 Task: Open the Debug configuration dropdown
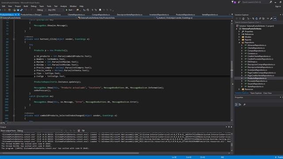coord(41,10)
